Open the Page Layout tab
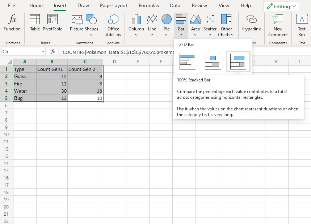 point(114,6)
